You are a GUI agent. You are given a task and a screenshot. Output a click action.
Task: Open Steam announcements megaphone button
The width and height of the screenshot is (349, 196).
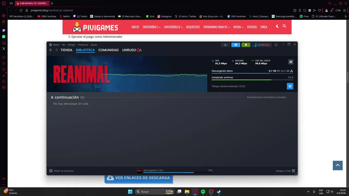click(236, 45)
